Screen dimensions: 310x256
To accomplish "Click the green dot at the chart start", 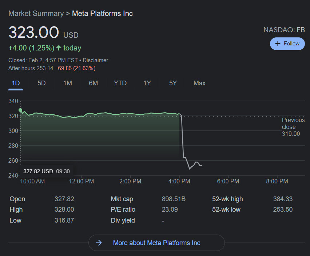I will (20, 110).
